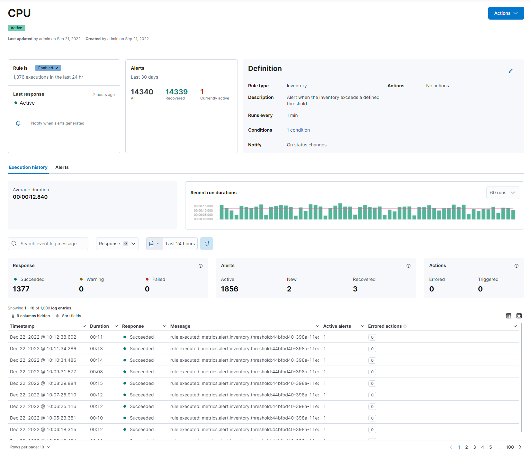Open the Rows per page selector
The height and width of the screenshot is (459, 530).
[30, 447]
